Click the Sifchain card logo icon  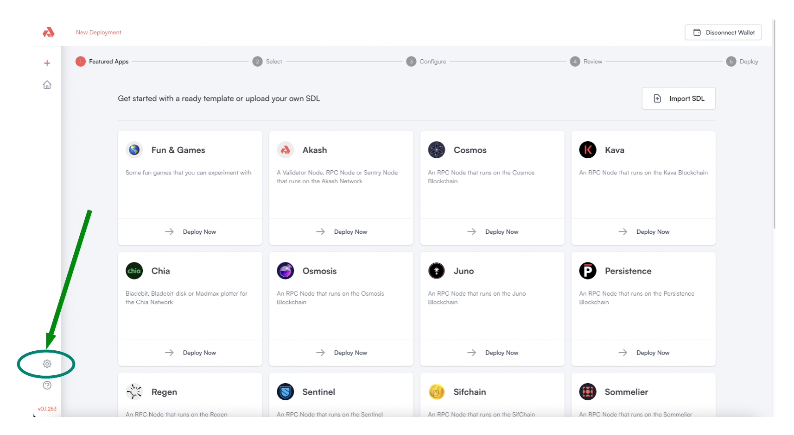pos(436,391)
